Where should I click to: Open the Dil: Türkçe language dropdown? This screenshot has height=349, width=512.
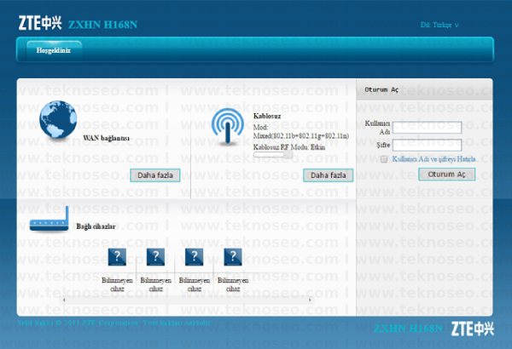pos(439,25)
